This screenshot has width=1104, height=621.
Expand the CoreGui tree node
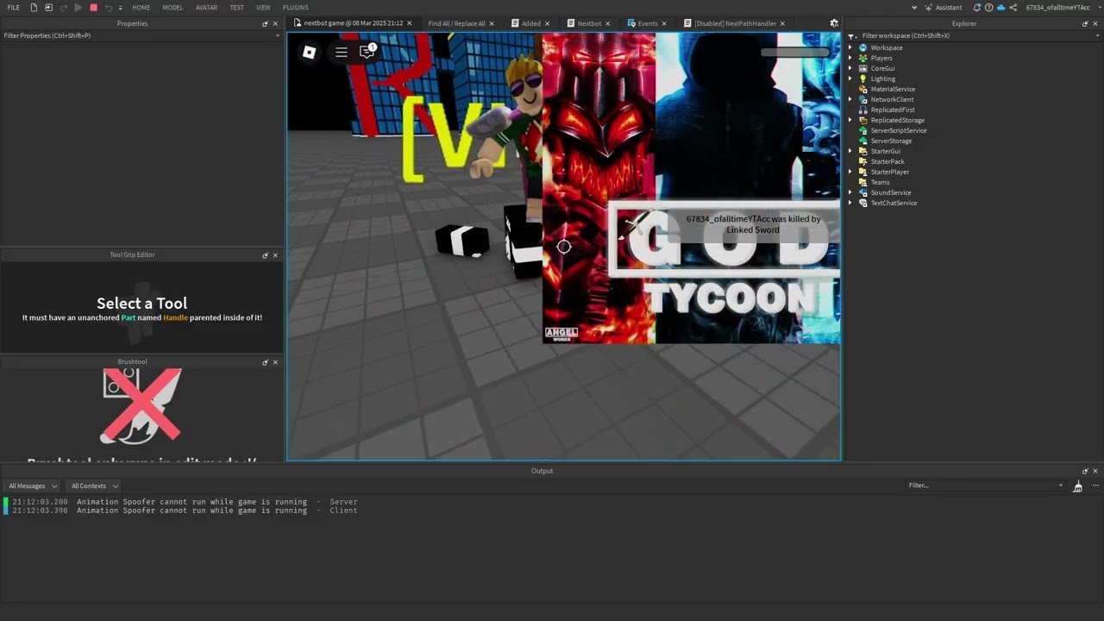point(850,69)
